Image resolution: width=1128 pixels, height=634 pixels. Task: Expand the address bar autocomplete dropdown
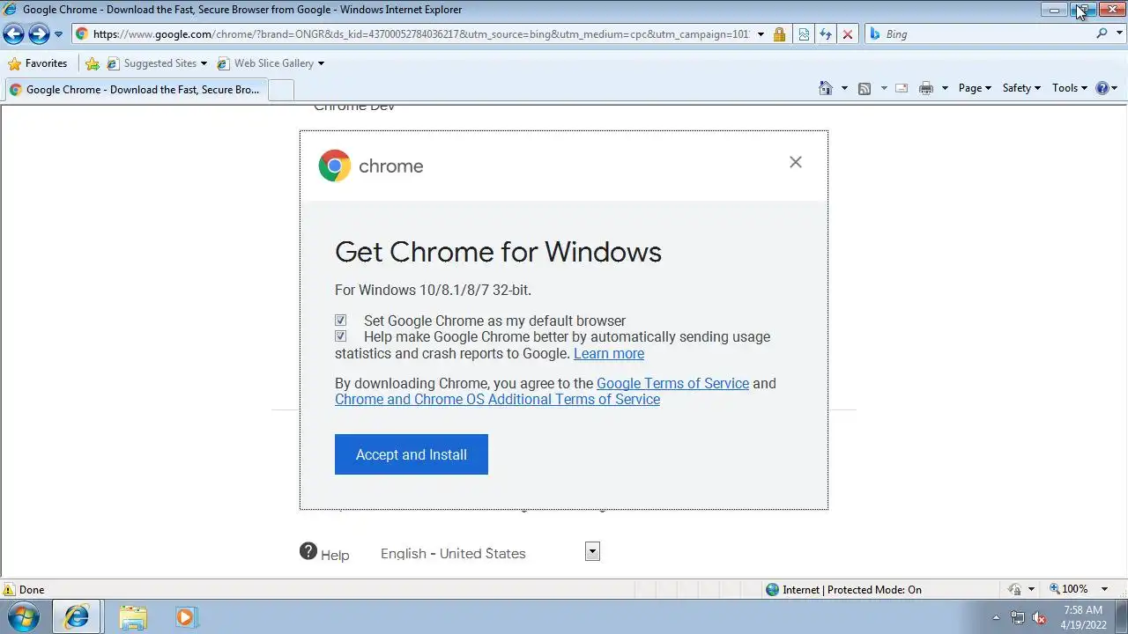tap(761, 34)
